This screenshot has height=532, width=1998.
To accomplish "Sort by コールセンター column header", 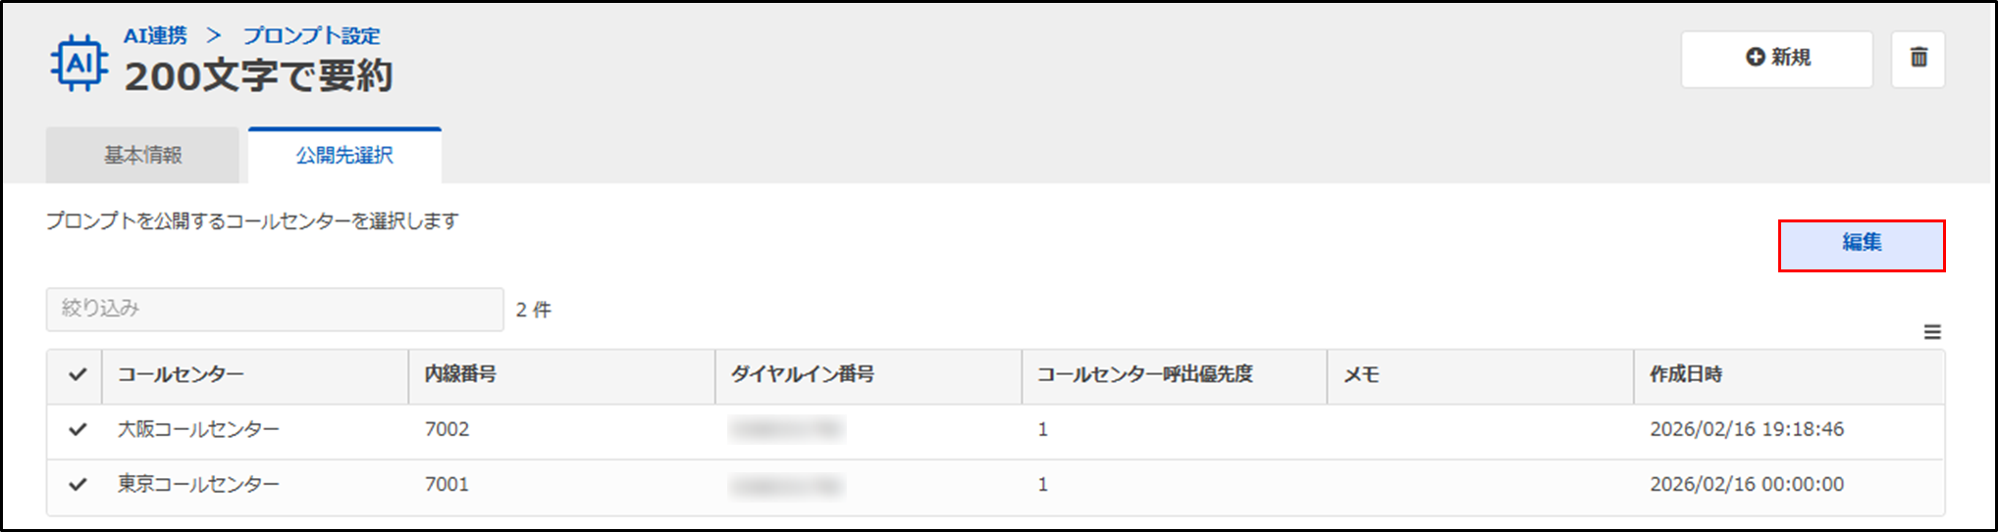I will coord(182,374).
